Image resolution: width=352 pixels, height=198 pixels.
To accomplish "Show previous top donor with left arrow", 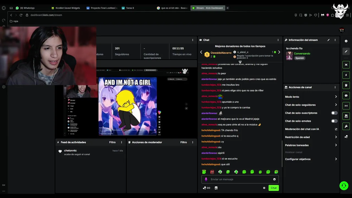I will click(x=201, y=52).
